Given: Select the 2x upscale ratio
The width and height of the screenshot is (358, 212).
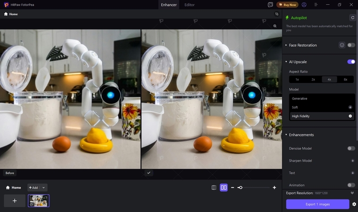Looking at the screenshot, I should point(313,80).
